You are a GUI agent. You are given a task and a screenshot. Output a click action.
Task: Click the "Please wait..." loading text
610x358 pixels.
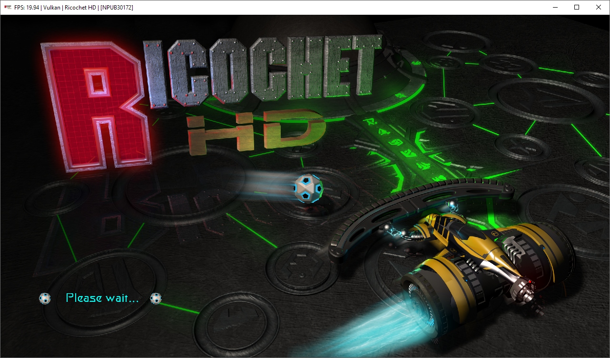102,298
